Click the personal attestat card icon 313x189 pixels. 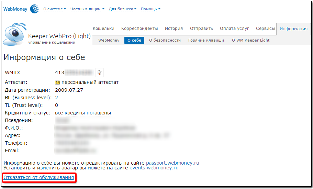(57, 82)
